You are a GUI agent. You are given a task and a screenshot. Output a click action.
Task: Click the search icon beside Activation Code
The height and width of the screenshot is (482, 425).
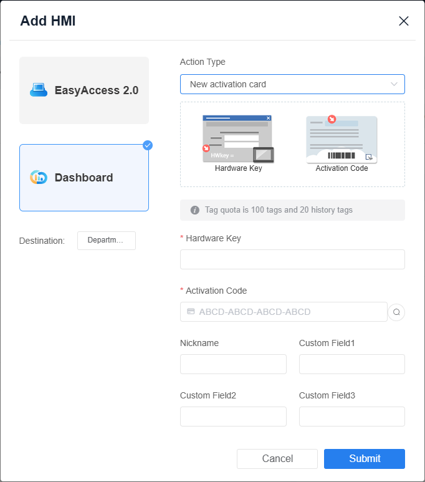(396, 312)
